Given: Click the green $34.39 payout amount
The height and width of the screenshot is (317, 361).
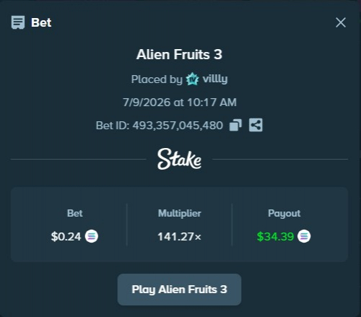Looking at the screenshot, I should click(x=275, y=236).
